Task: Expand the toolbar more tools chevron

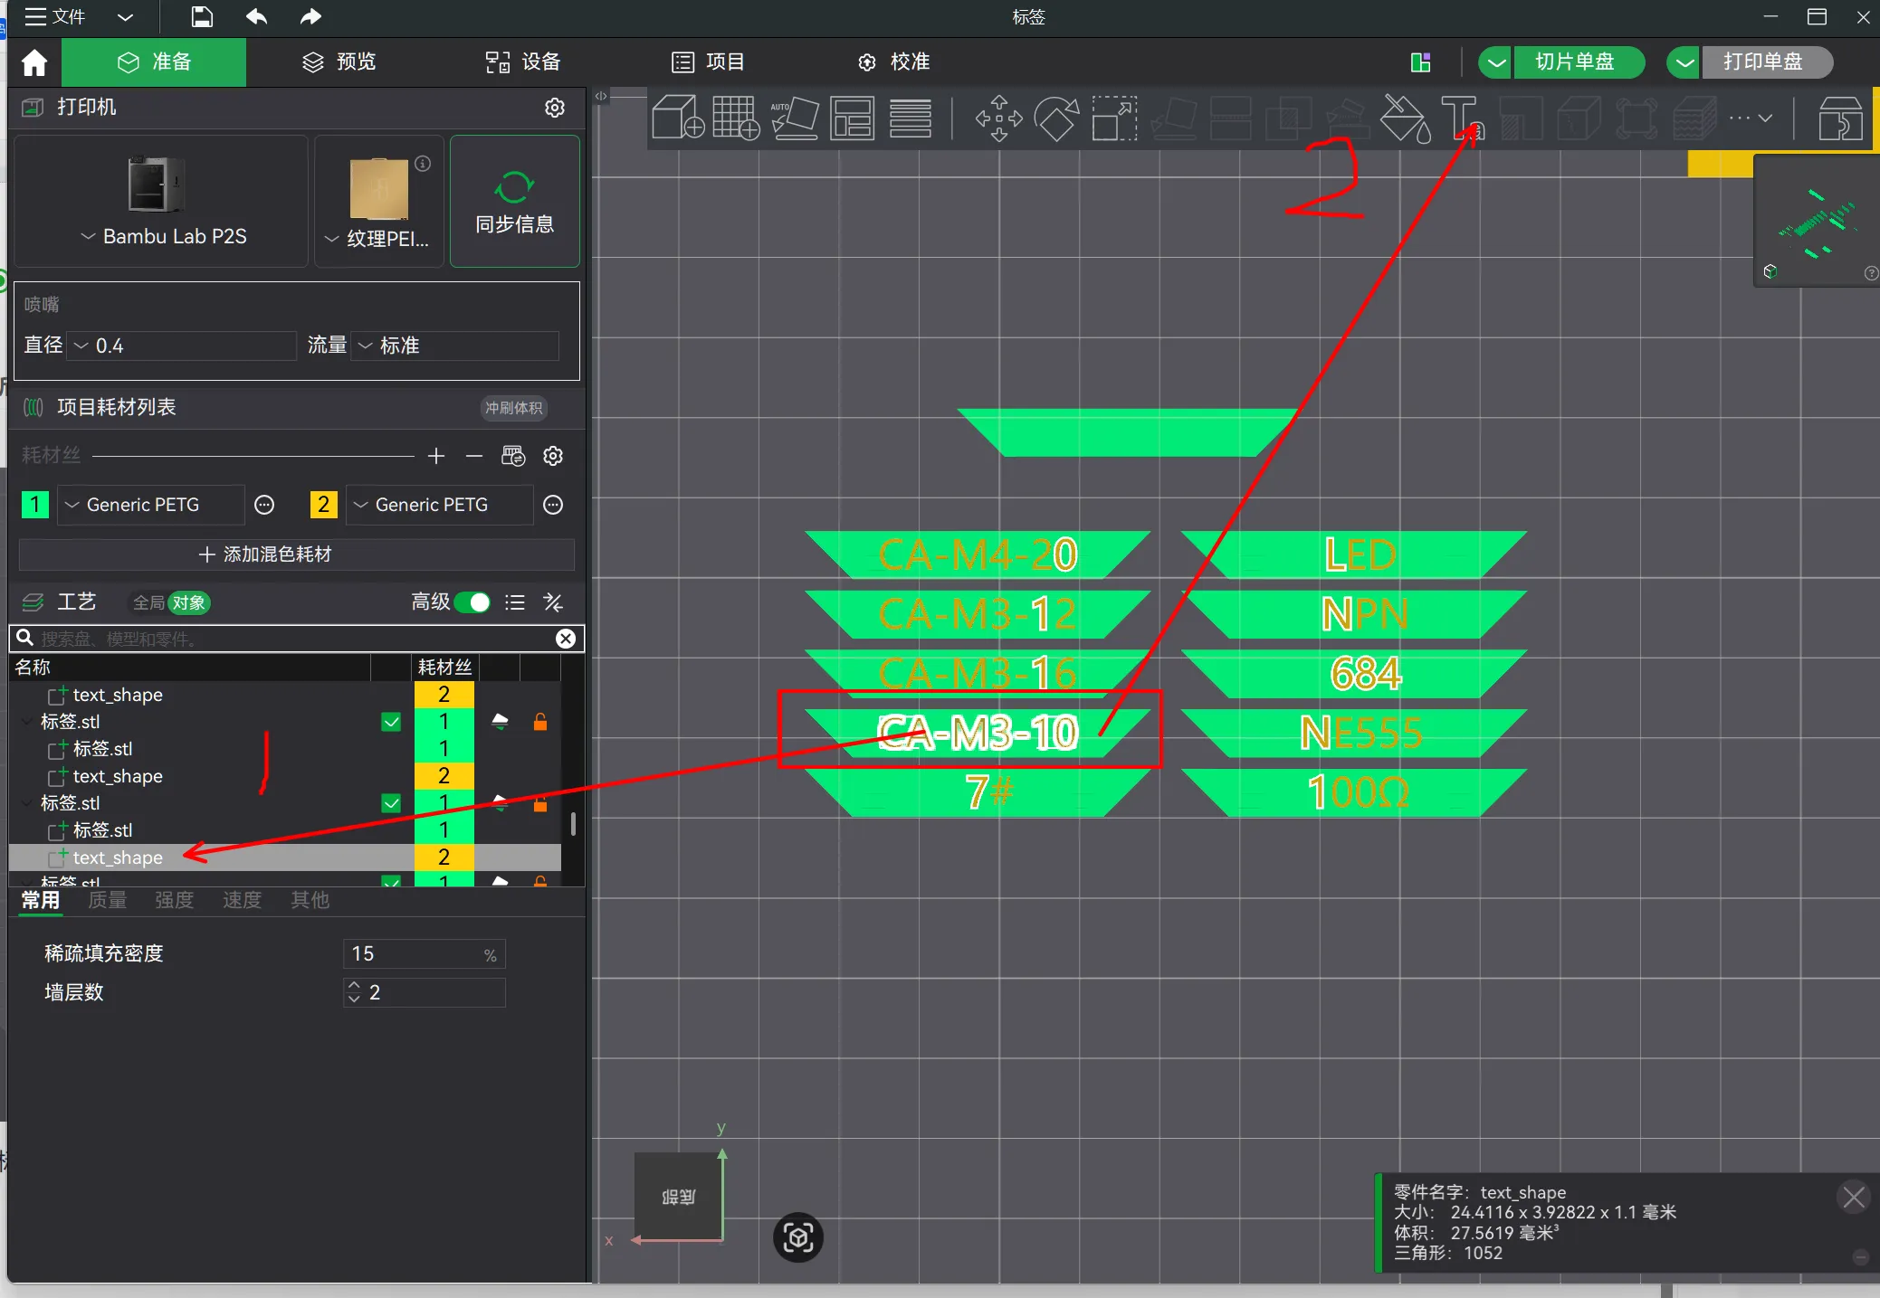Action: click(x=1765, y=118)
